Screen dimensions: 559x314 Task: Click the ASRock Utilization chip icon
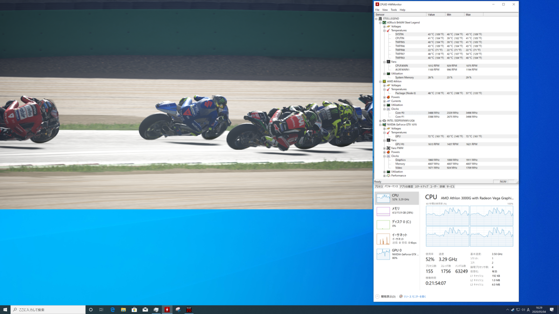pyautogui.click(x=389, y=73)
